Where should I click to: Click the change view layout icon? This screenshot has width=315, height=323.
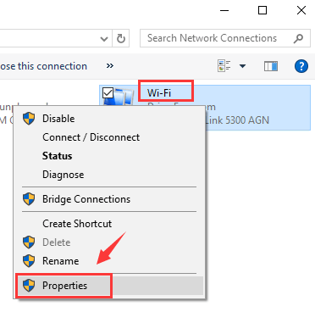pyautogui.click(x=224, y=66)
